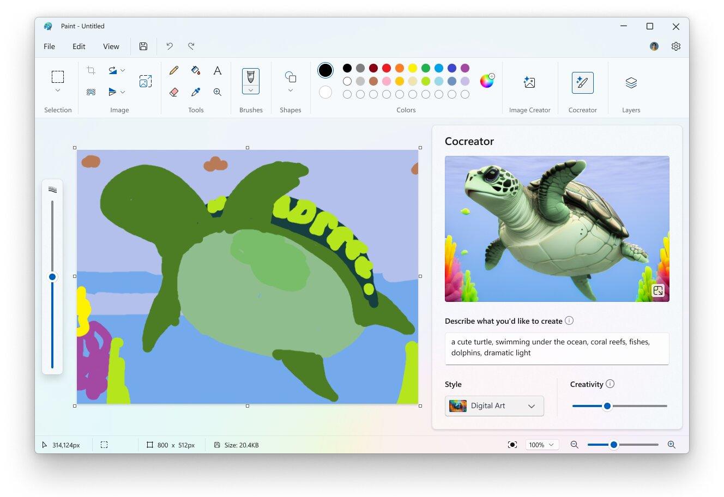Click the user profile avatar
Screen dimensions: 724x497
[x=654, y=46]
